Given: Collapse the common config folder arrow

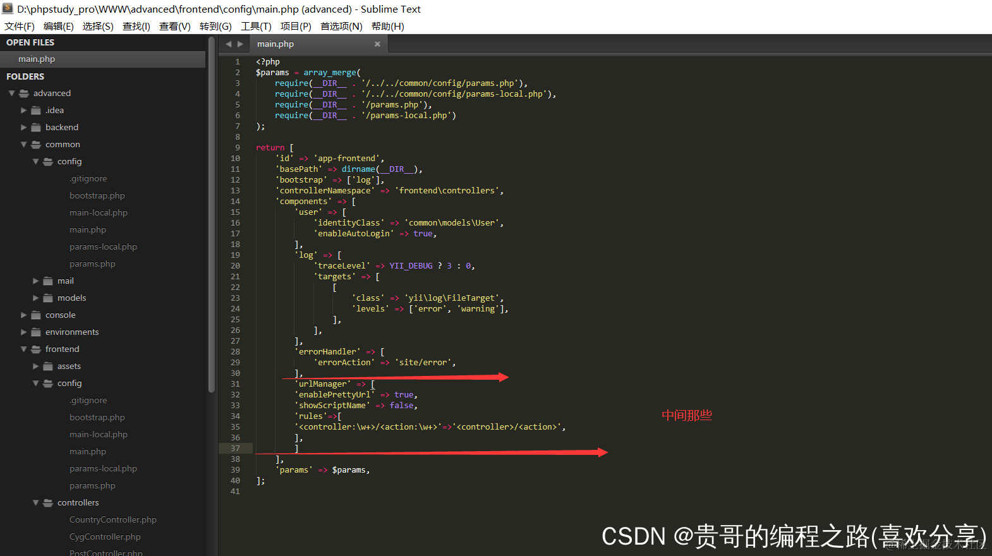Looking at the screenshot, I should (x=36, y=162).
